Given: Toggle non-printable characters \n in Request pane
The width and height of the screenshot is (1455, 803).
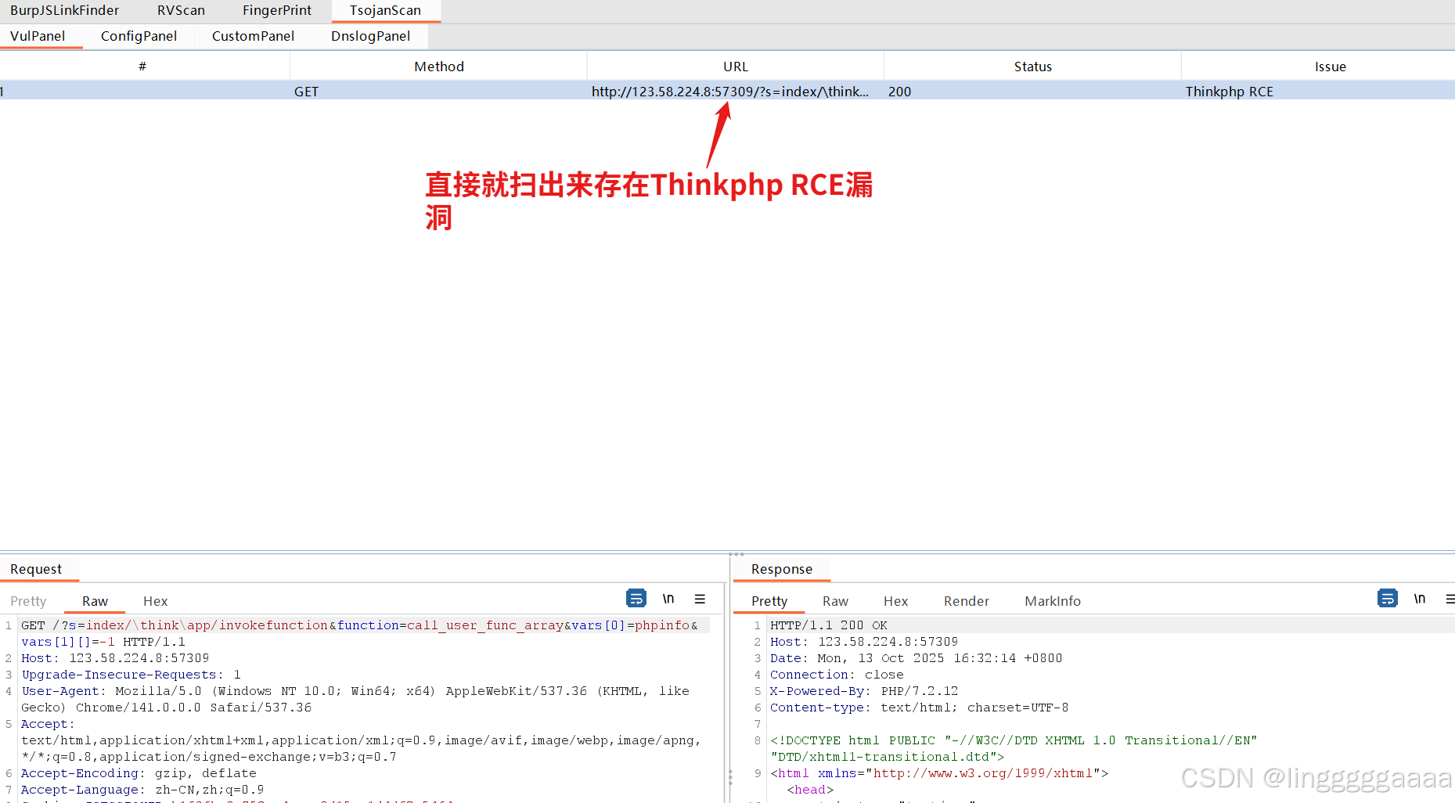Looking at the screenshot, I should pos(668,599).
